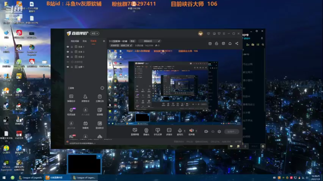This screenshot has width=323, height=181.
Task: Toggle visibility eye of 文本 2 layer
Action: [68, 57]
